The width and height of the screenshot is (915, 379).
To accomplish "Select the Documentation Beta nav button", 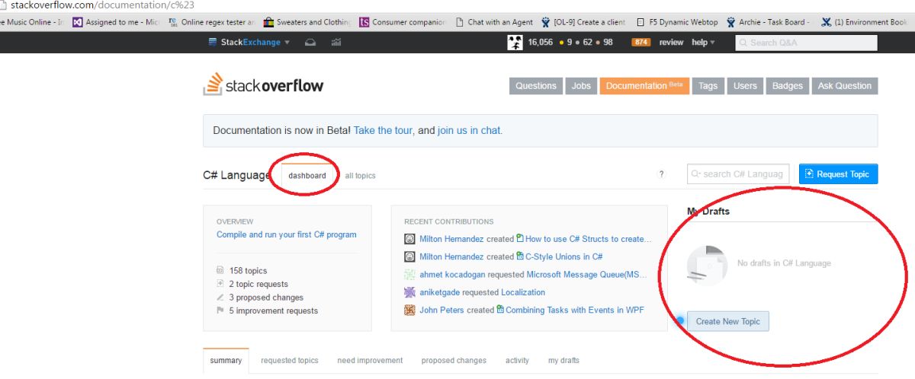I will [x=645, y=86].
